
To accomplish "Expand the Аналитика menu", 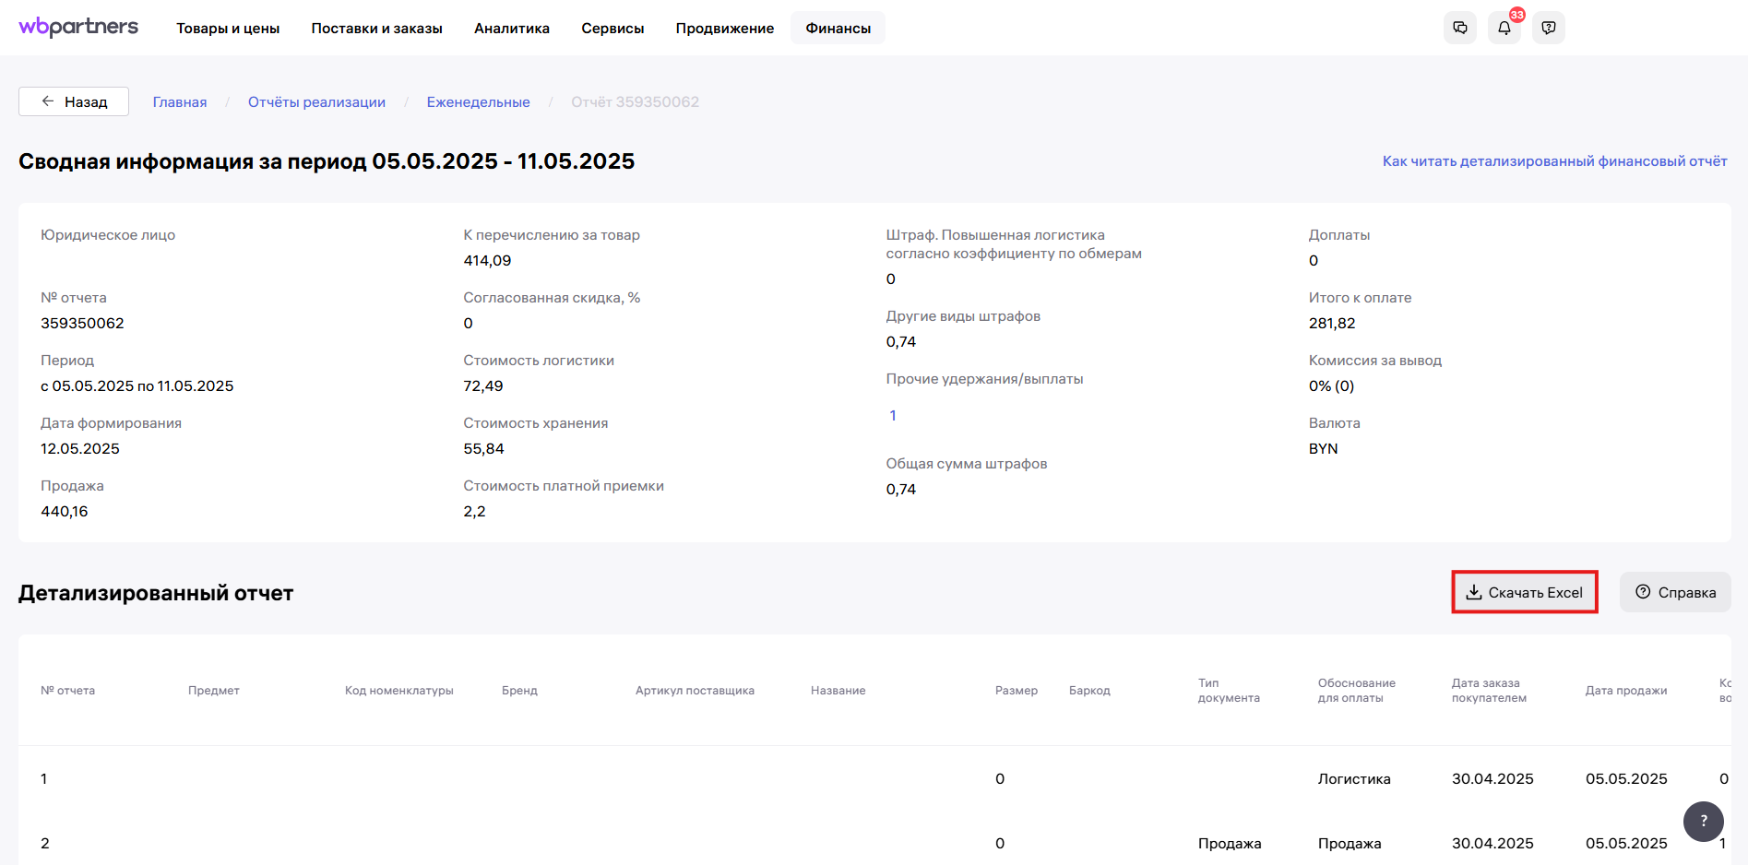I will pos(512,29).
